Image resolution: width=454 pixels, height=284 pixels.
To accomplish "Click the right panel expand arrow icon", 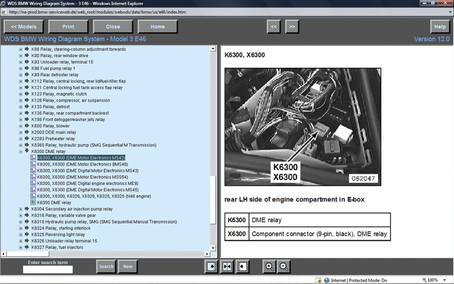I will click(242, 266).
